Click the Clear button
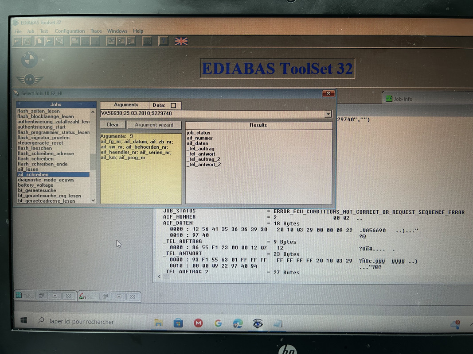This screenshot has width=473, height=354. pos(112,125)
